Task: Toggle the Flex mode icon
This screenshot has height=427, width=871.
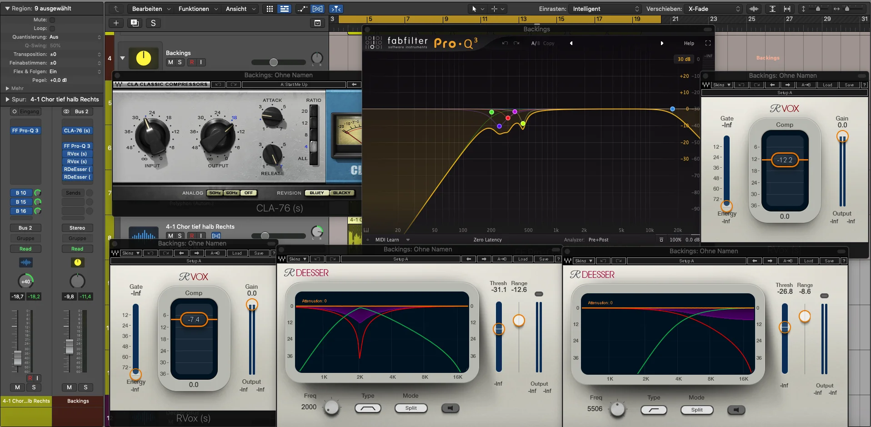Action: 318,9
